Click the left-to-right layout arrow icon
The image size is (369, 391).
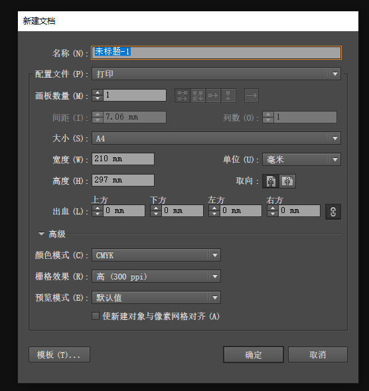252,96
